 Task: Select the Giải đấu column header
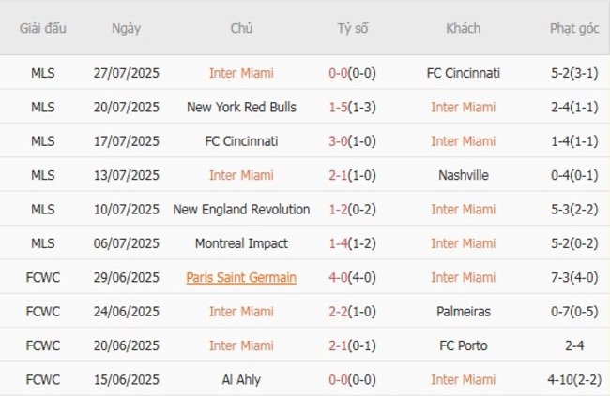(42, 28)
